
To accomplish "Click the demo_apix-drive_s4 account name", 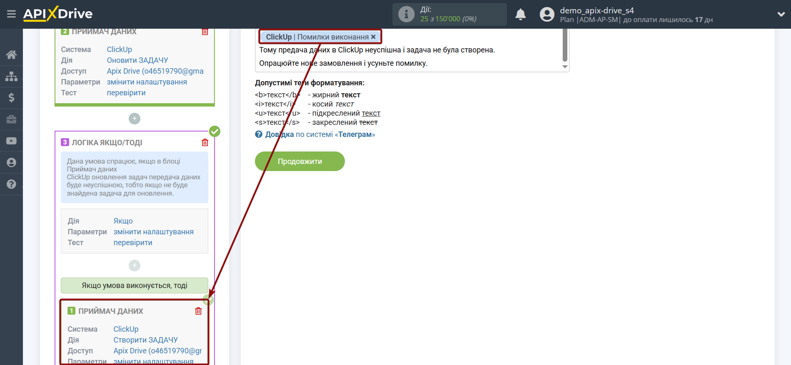I will pos(597,10).
